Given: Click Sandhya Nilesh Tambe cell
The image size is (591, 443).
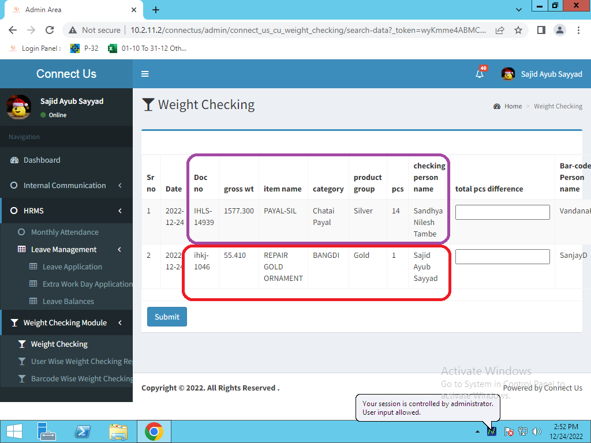Looking at the screenshot, I should (x=428, y=222).
